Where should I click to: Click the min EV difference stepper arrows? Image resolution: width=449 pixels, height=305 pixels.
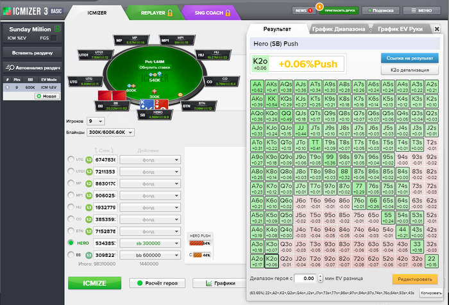click(x=320, y=278)
